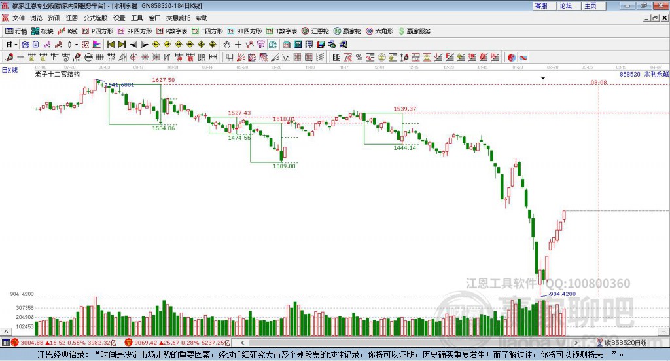This screenshot has height=361, width=670.
Task: Click the zigzag wave line tool
Action: pos(286,57)
